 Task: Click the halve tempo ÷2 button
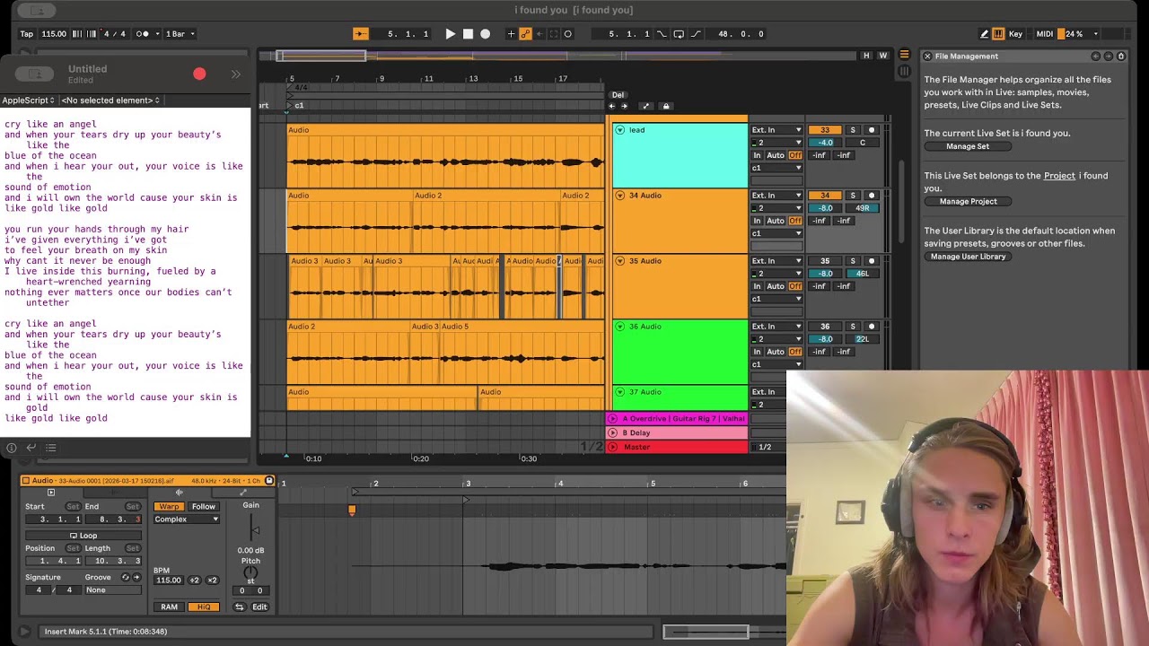pyautogui.click(x=194, y=581)
